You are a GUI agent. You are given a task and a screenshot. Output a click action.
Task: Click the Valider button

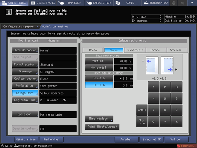(x=176, y=140)
